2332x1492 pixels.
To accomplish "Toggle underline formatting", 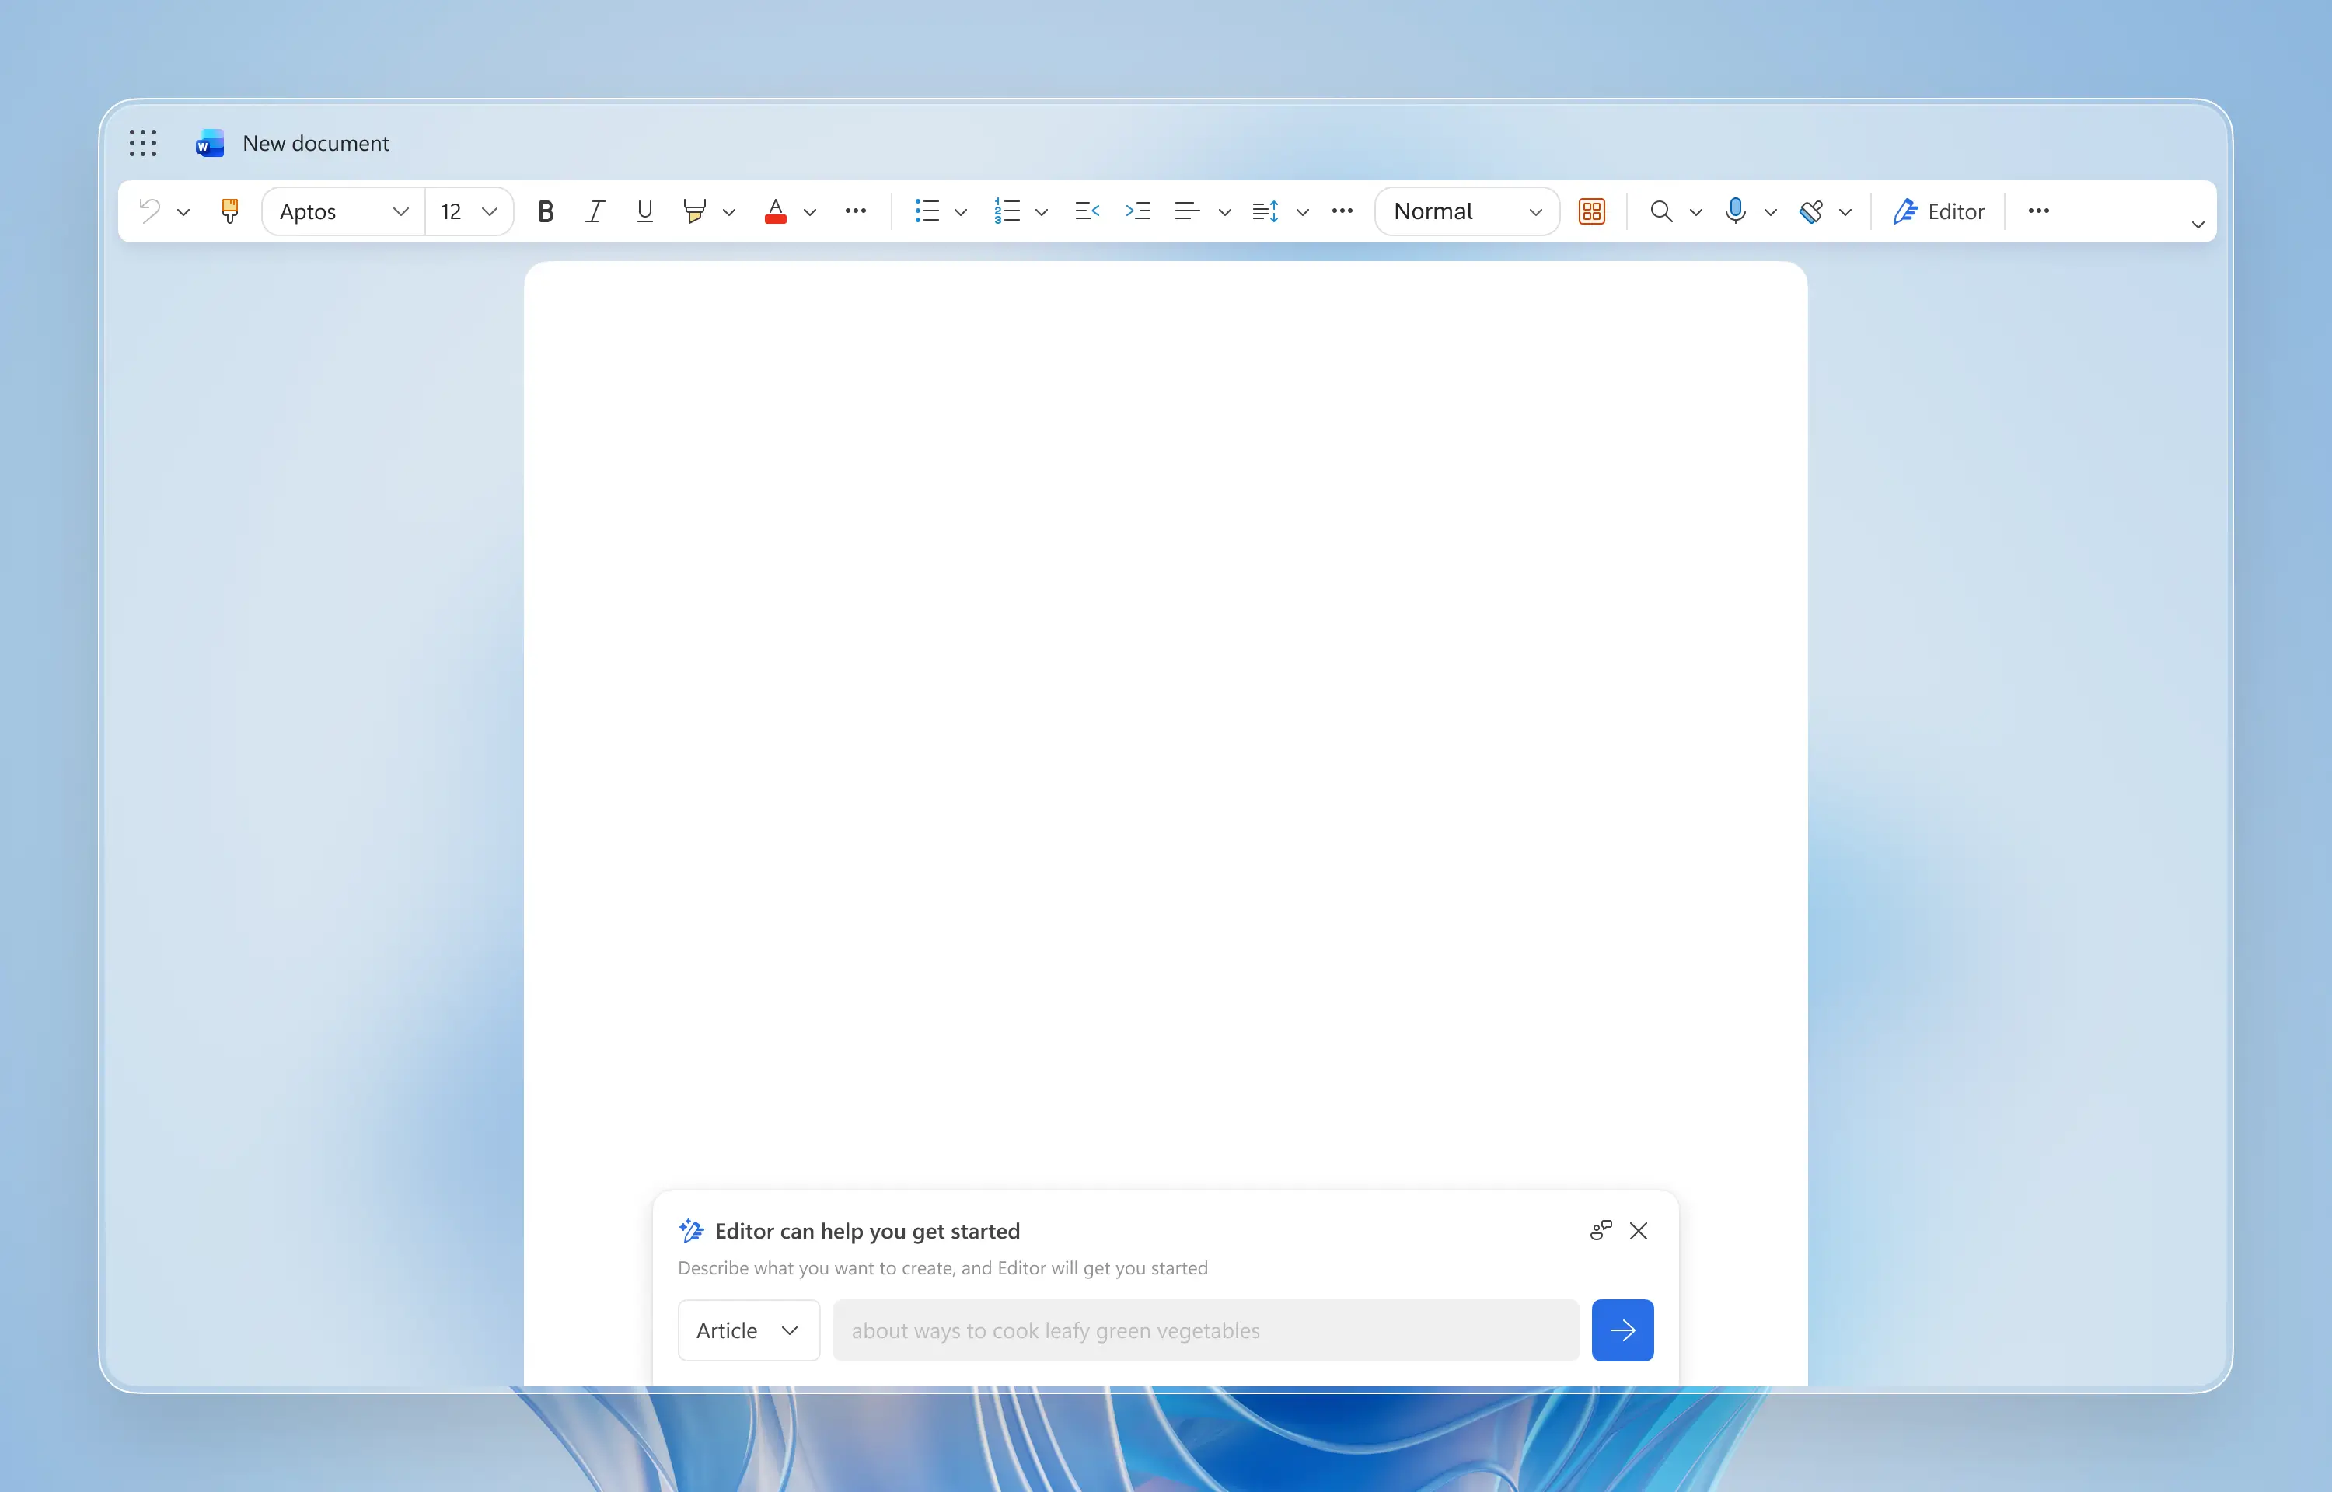I will point(644,211).
